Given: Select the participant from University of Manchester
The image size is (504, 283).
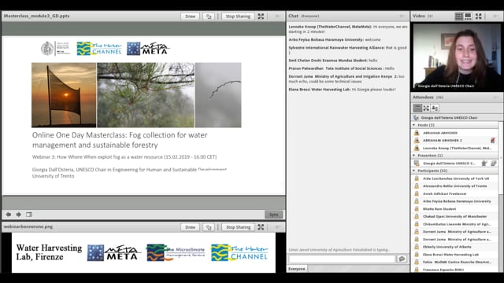Looking at the screenshot, I should [455, 217].
